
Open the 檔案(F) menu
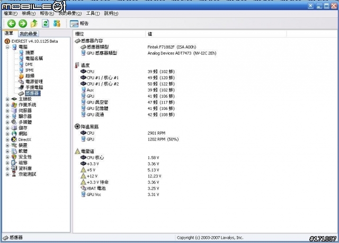pyautogui.click(x=11, y=13)
